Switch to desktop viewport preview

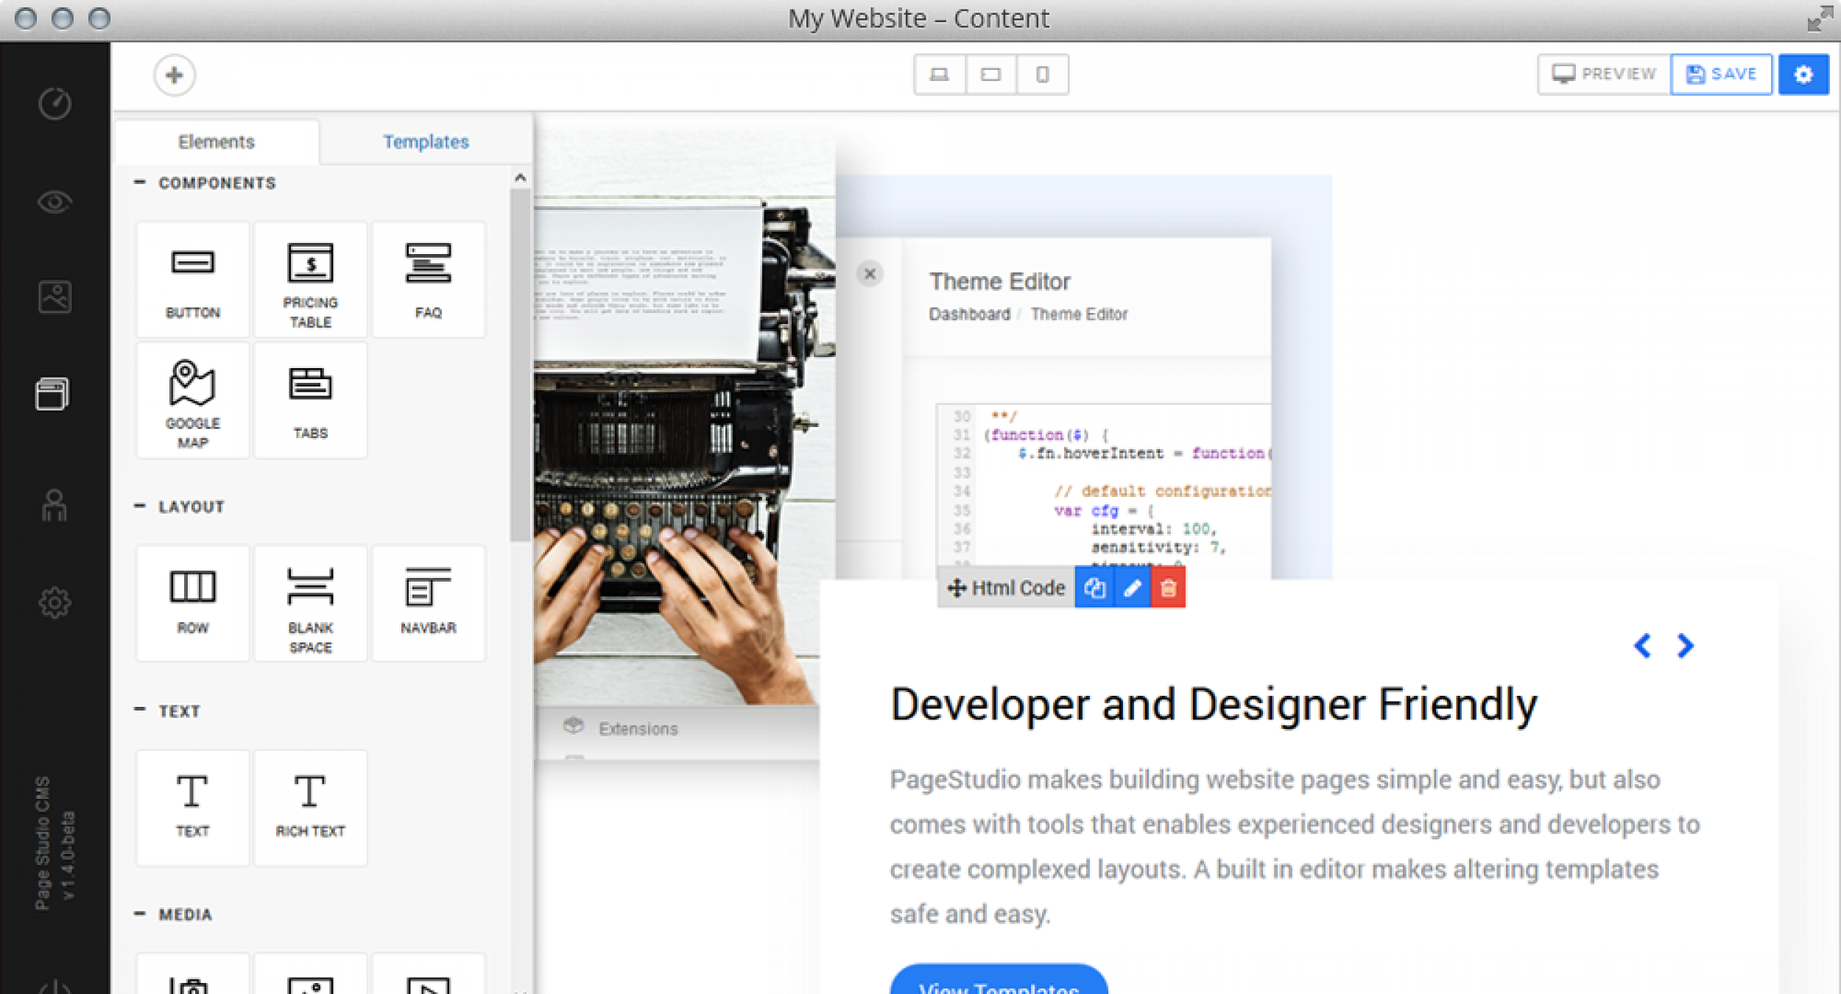(x=940, y=74)
